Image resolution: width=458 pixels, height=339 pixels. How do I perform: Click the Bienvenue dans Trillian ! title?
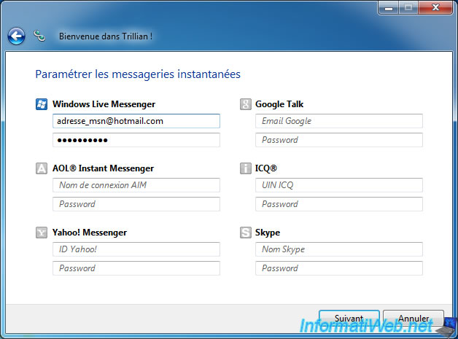tap(106, 36)
